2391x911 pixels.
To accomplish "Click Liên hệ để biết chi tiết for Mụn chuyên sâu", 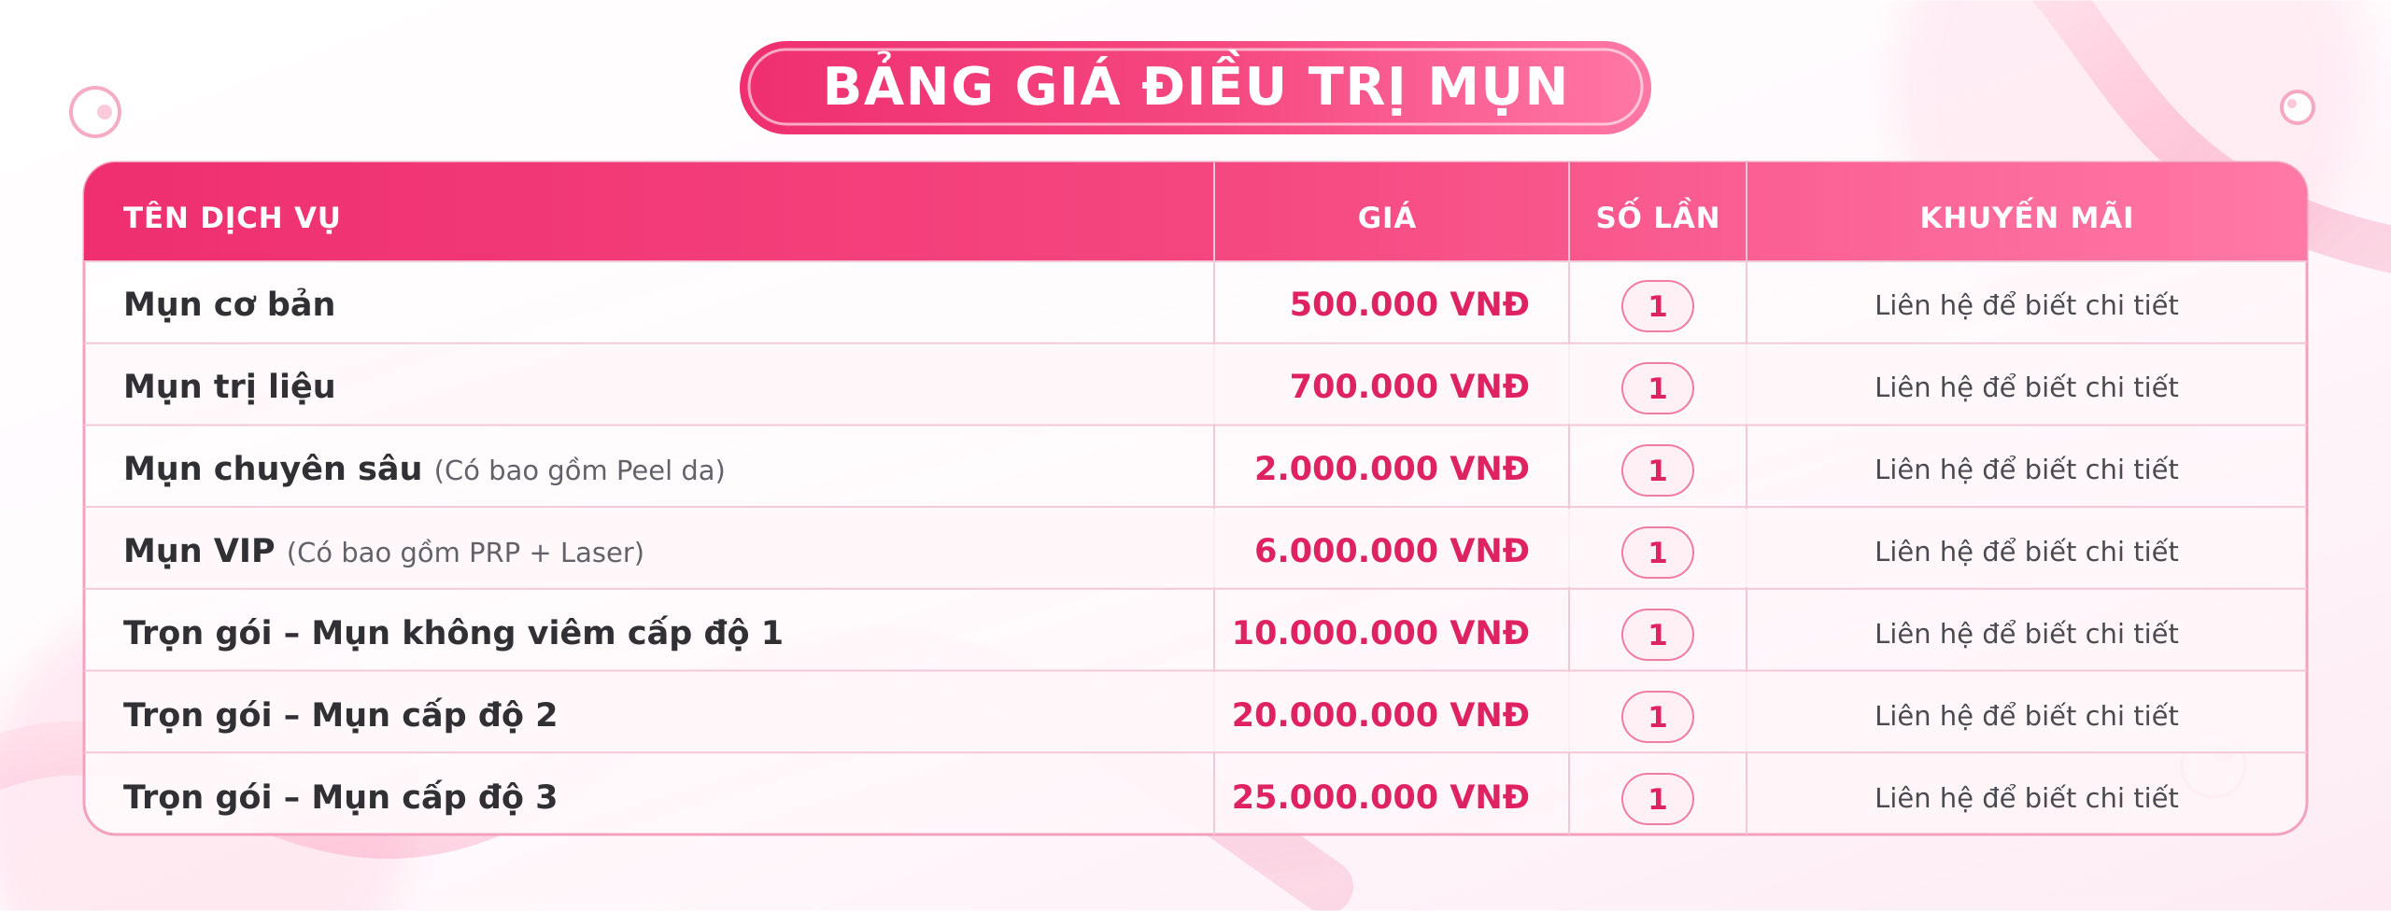I will 2027,470.
